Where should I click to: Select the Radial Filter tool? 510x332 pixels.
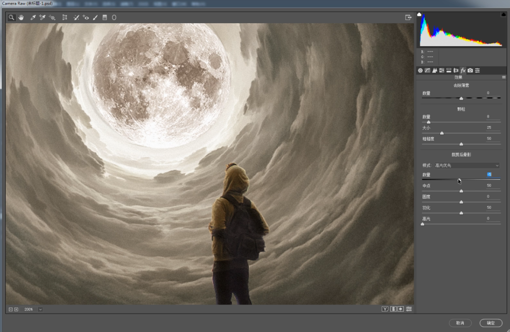click(114, 17)
